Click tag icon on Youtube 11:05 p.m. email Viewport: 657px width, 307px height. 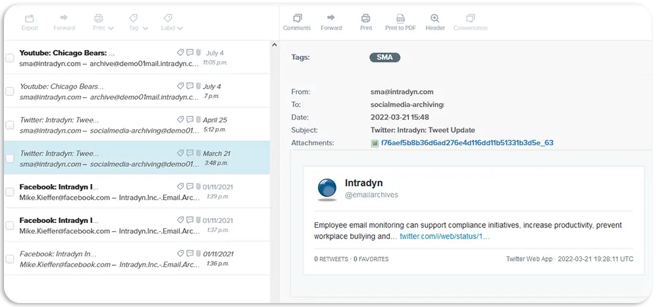180,53
